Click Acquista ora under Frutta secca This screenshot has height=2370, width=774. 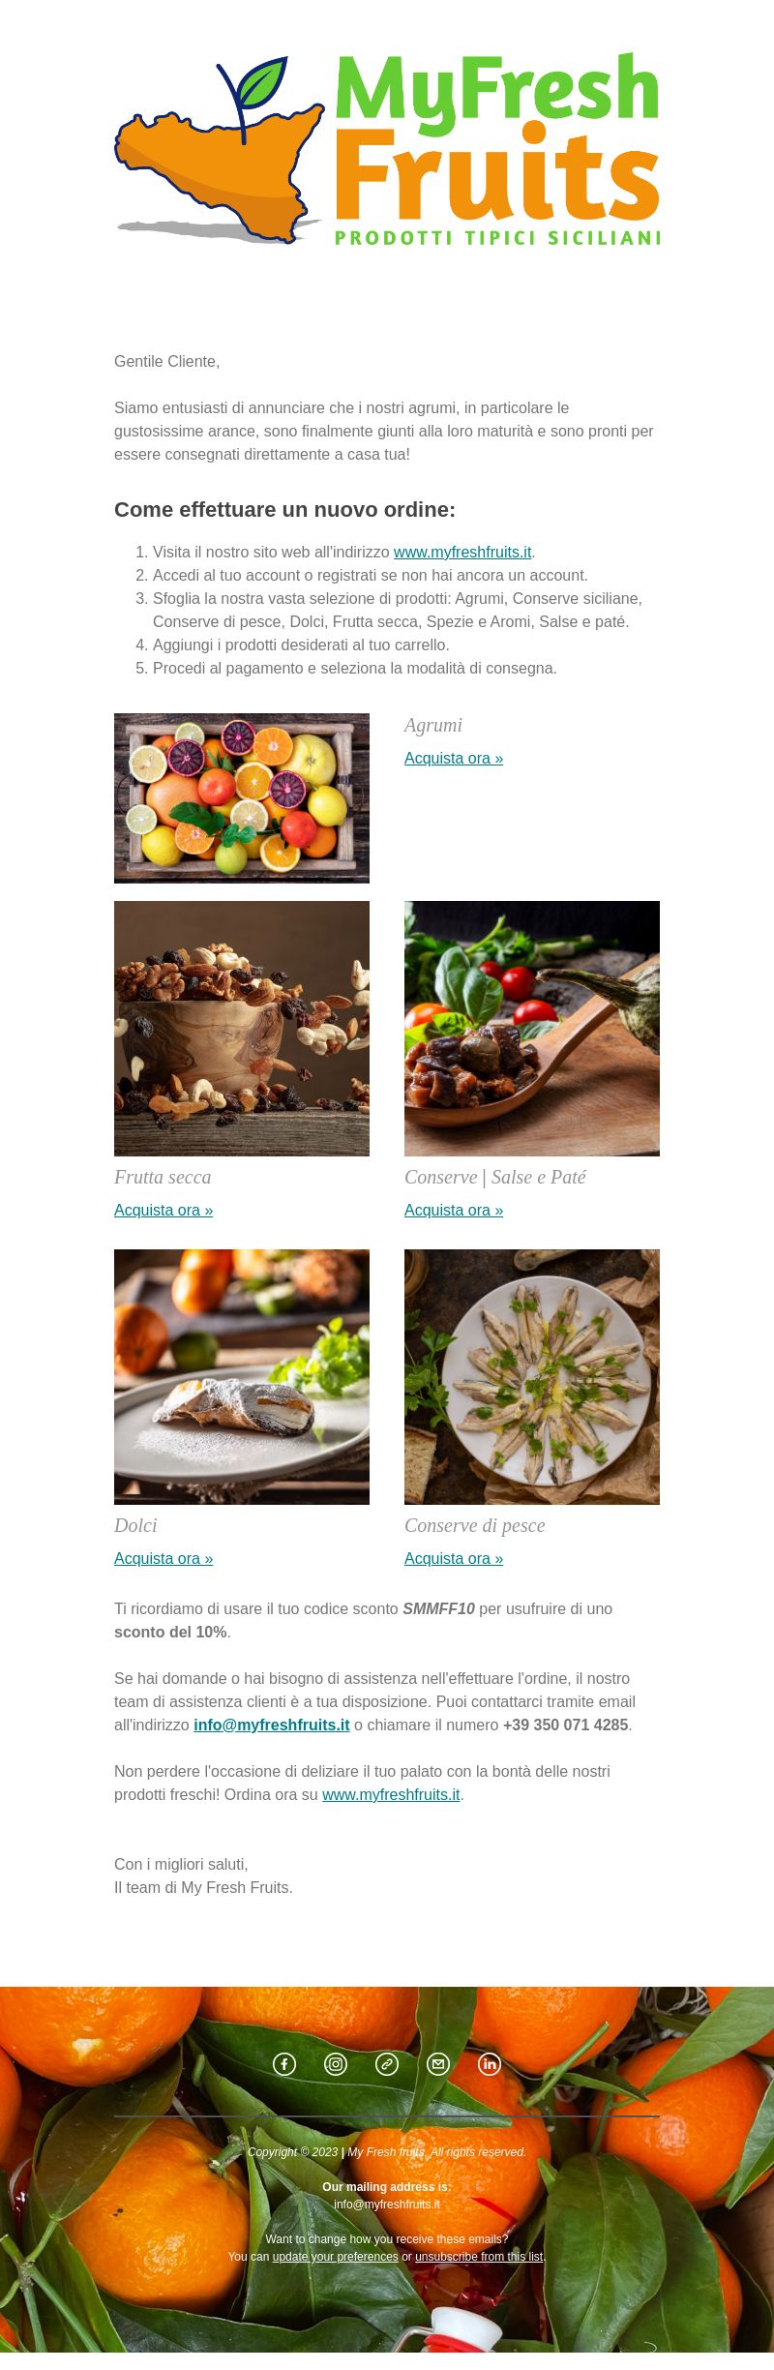[x=164, y=1210]
